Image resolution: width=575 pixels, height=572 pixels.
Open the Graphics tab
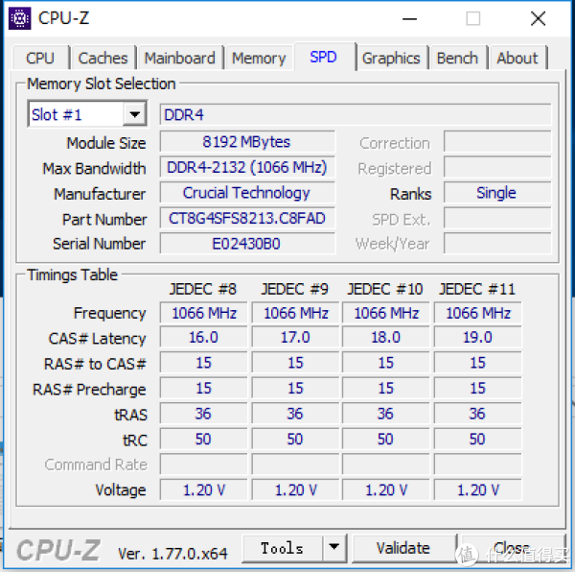point(391,58)
